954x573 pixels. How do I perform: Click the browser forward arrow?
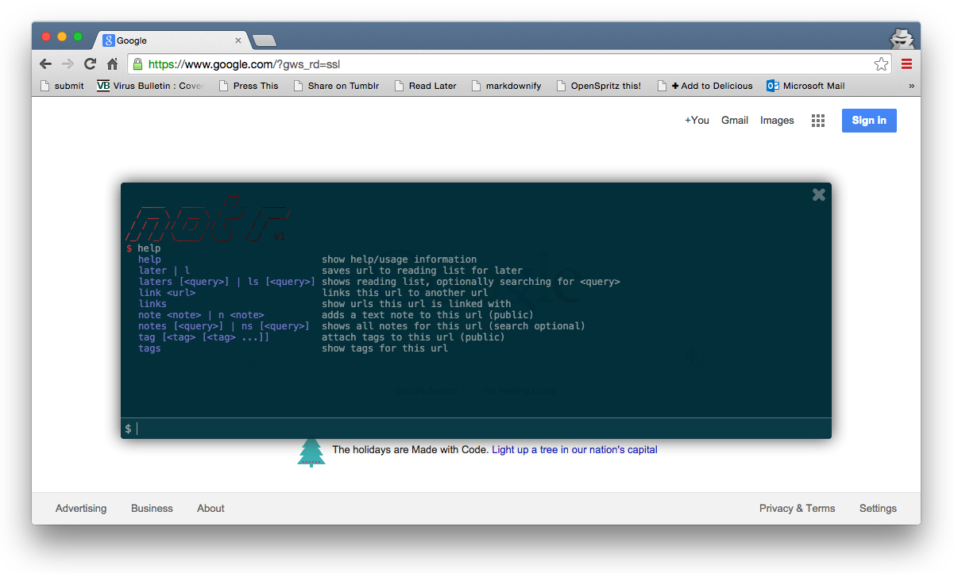68,64
